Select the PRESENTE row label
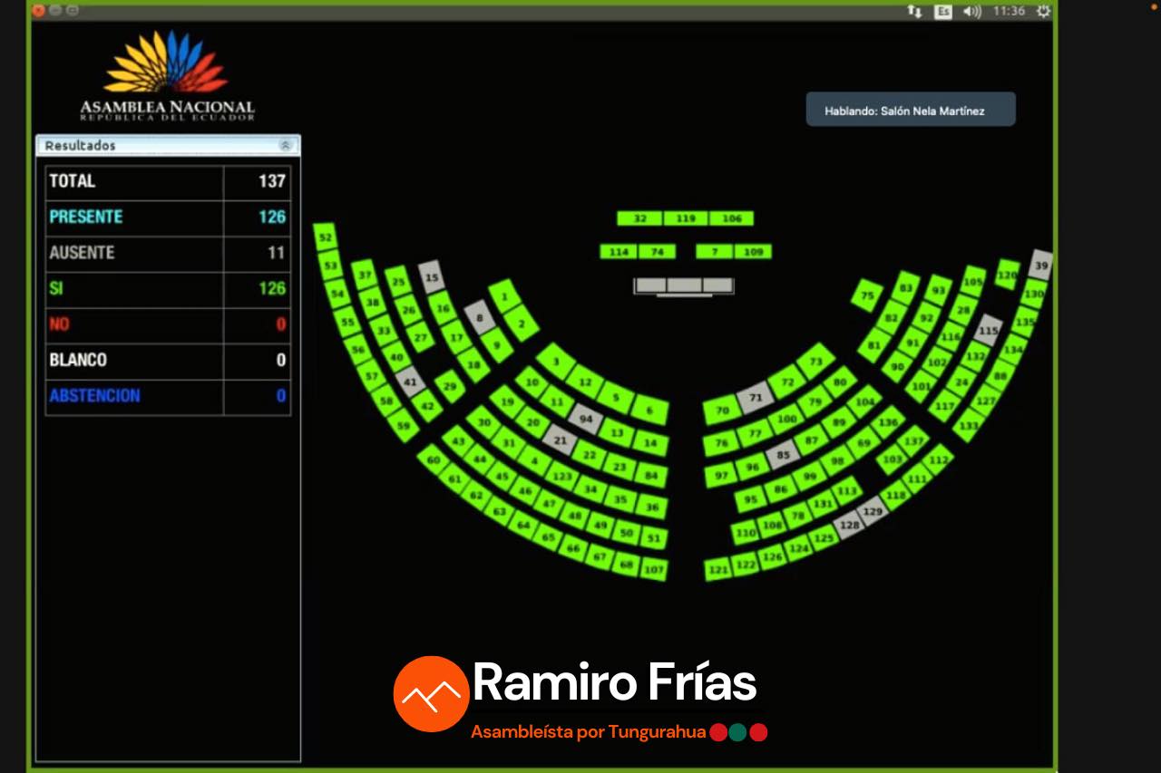The image size is (1161, 773). pyautogui.click(x=86, y=217)
